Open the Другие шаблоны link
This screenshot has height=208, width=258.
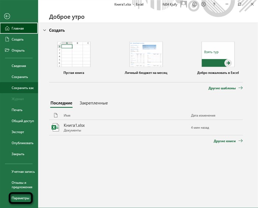226,88
